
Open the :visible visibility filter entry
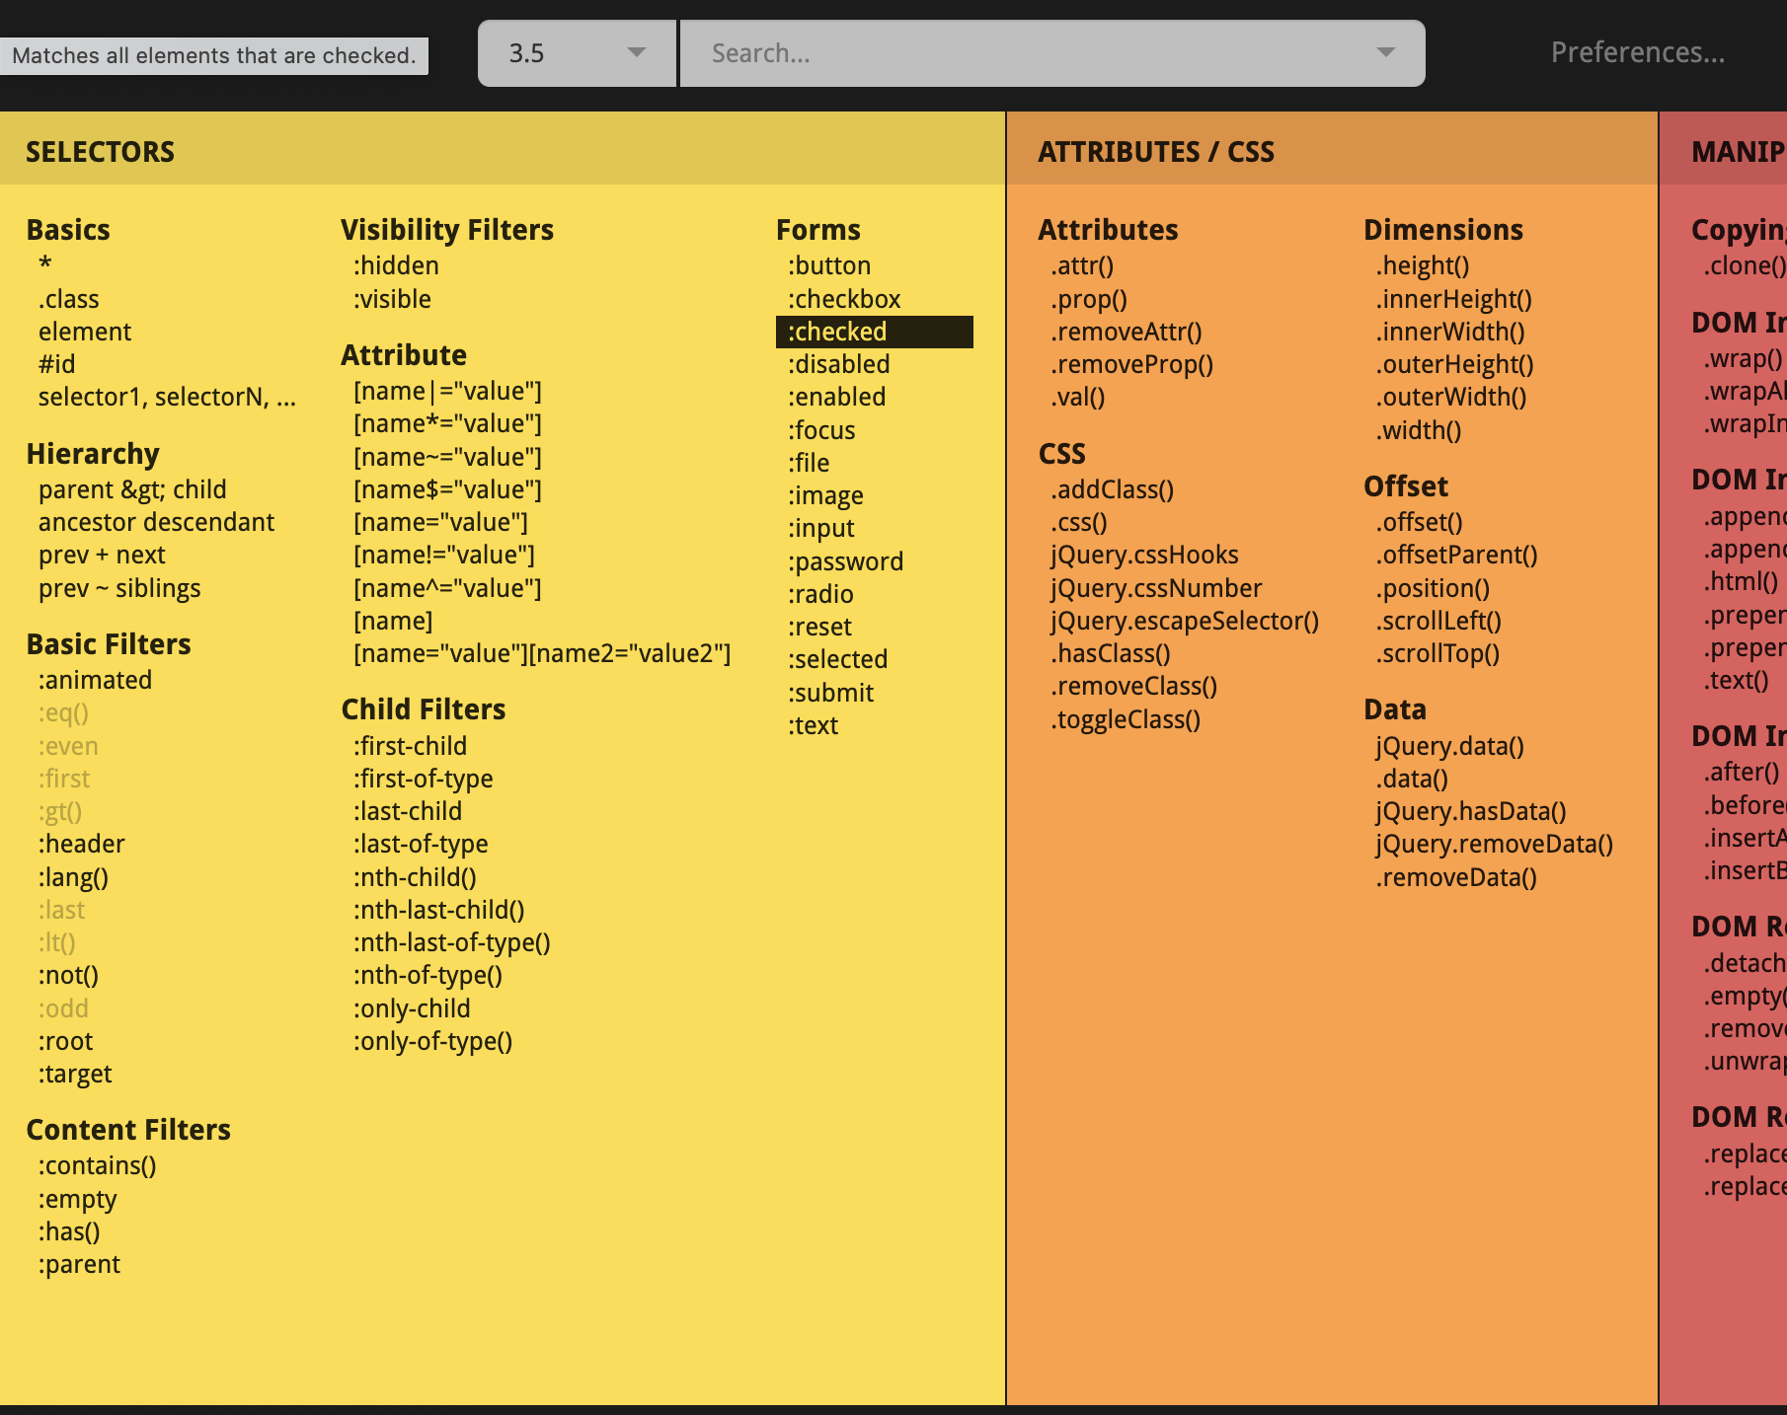point(392,299)
